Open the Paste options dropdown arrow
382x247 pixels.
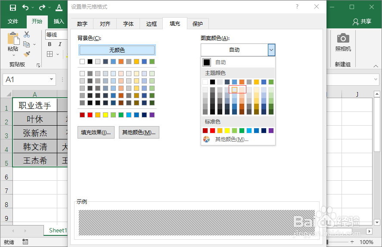click(14, 55)
